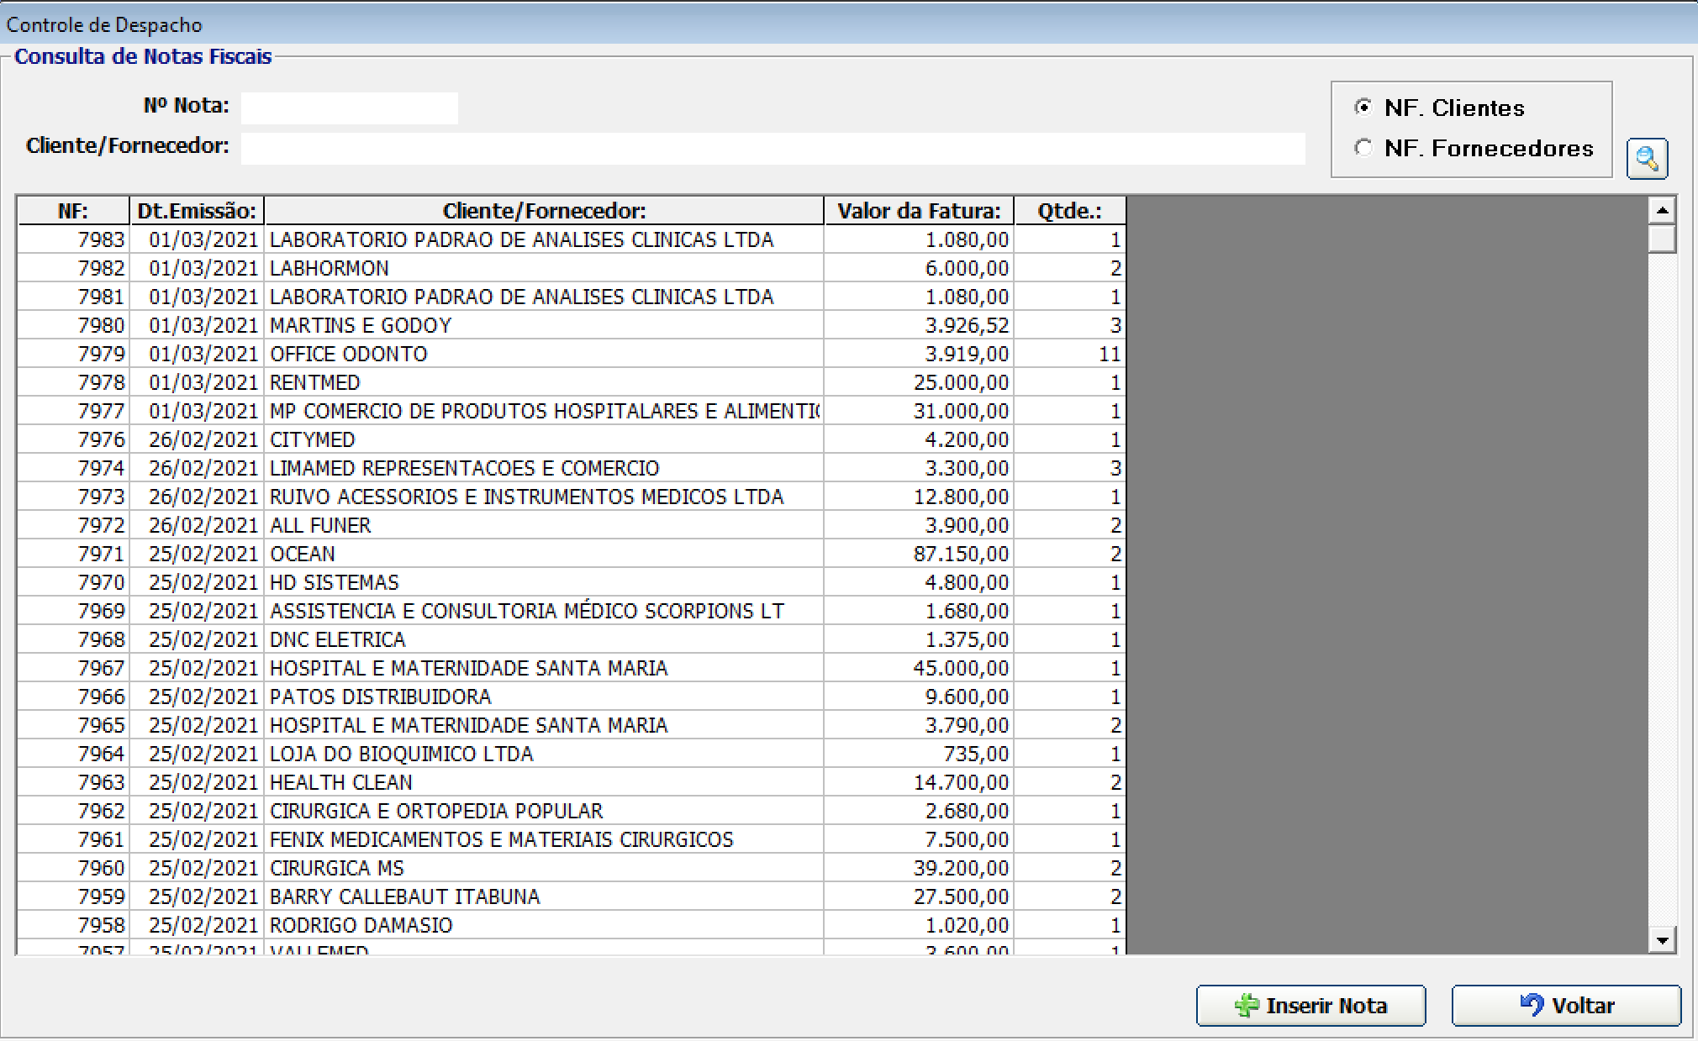Select the NF. Clientes radio button

tap(1363, 108)
